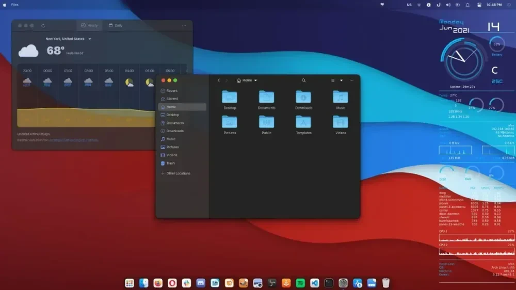The height and width of the screenshot is (290, 516).
Task: Open the notifications bell in top bar
Action: coord(467,5)
